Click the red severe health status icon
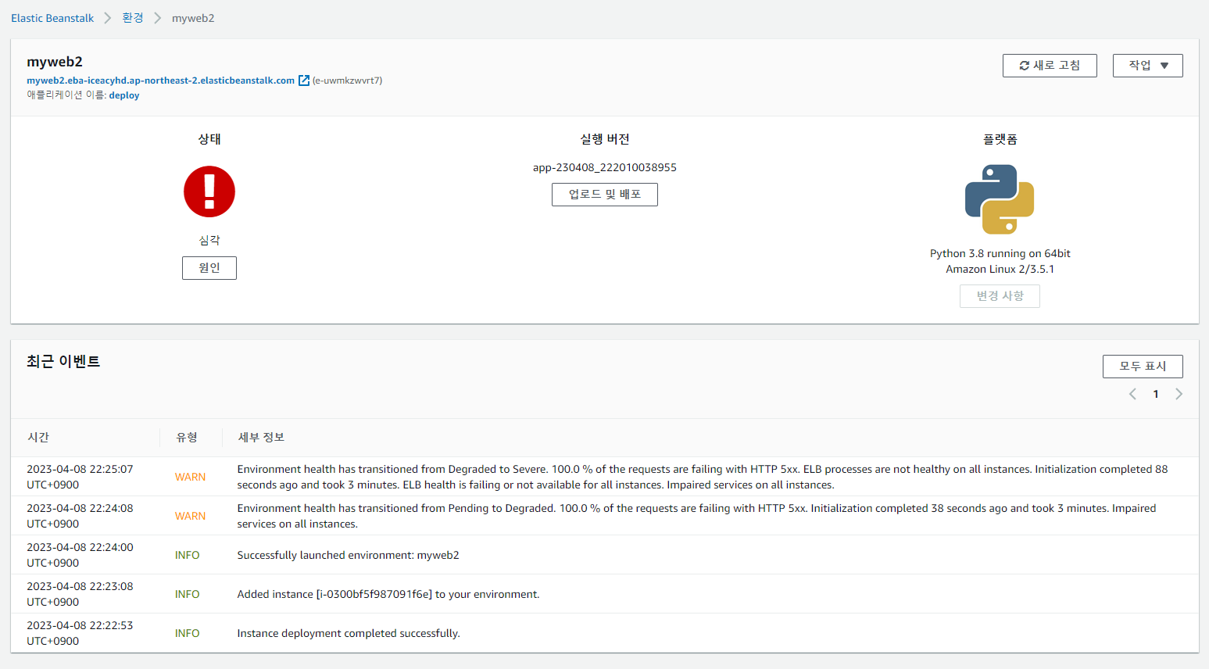 coord(209,191)
